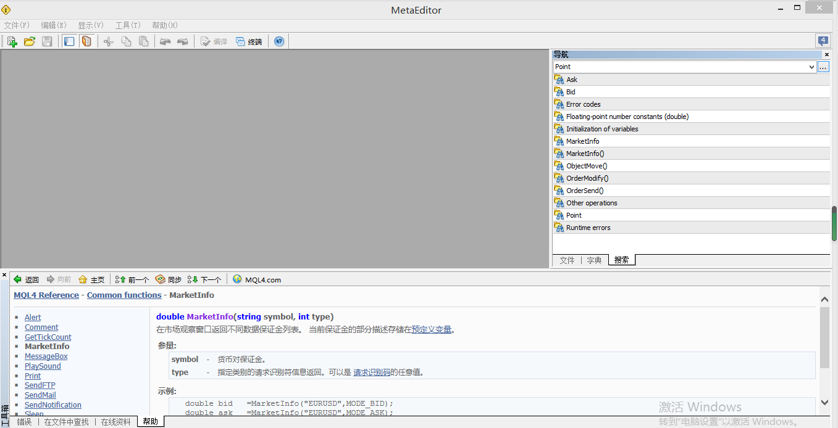Viewport: 838px width, 428px height.
Task: Follow the 请求识别码 link
Action: click(x=372, y=372)
